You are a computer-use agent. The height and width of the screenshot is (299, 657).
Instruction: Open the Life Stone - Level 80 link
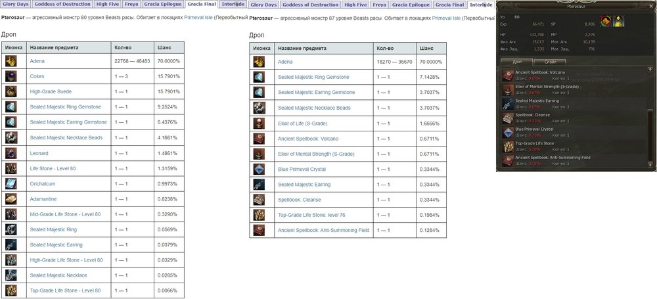(x=53, y=168)
